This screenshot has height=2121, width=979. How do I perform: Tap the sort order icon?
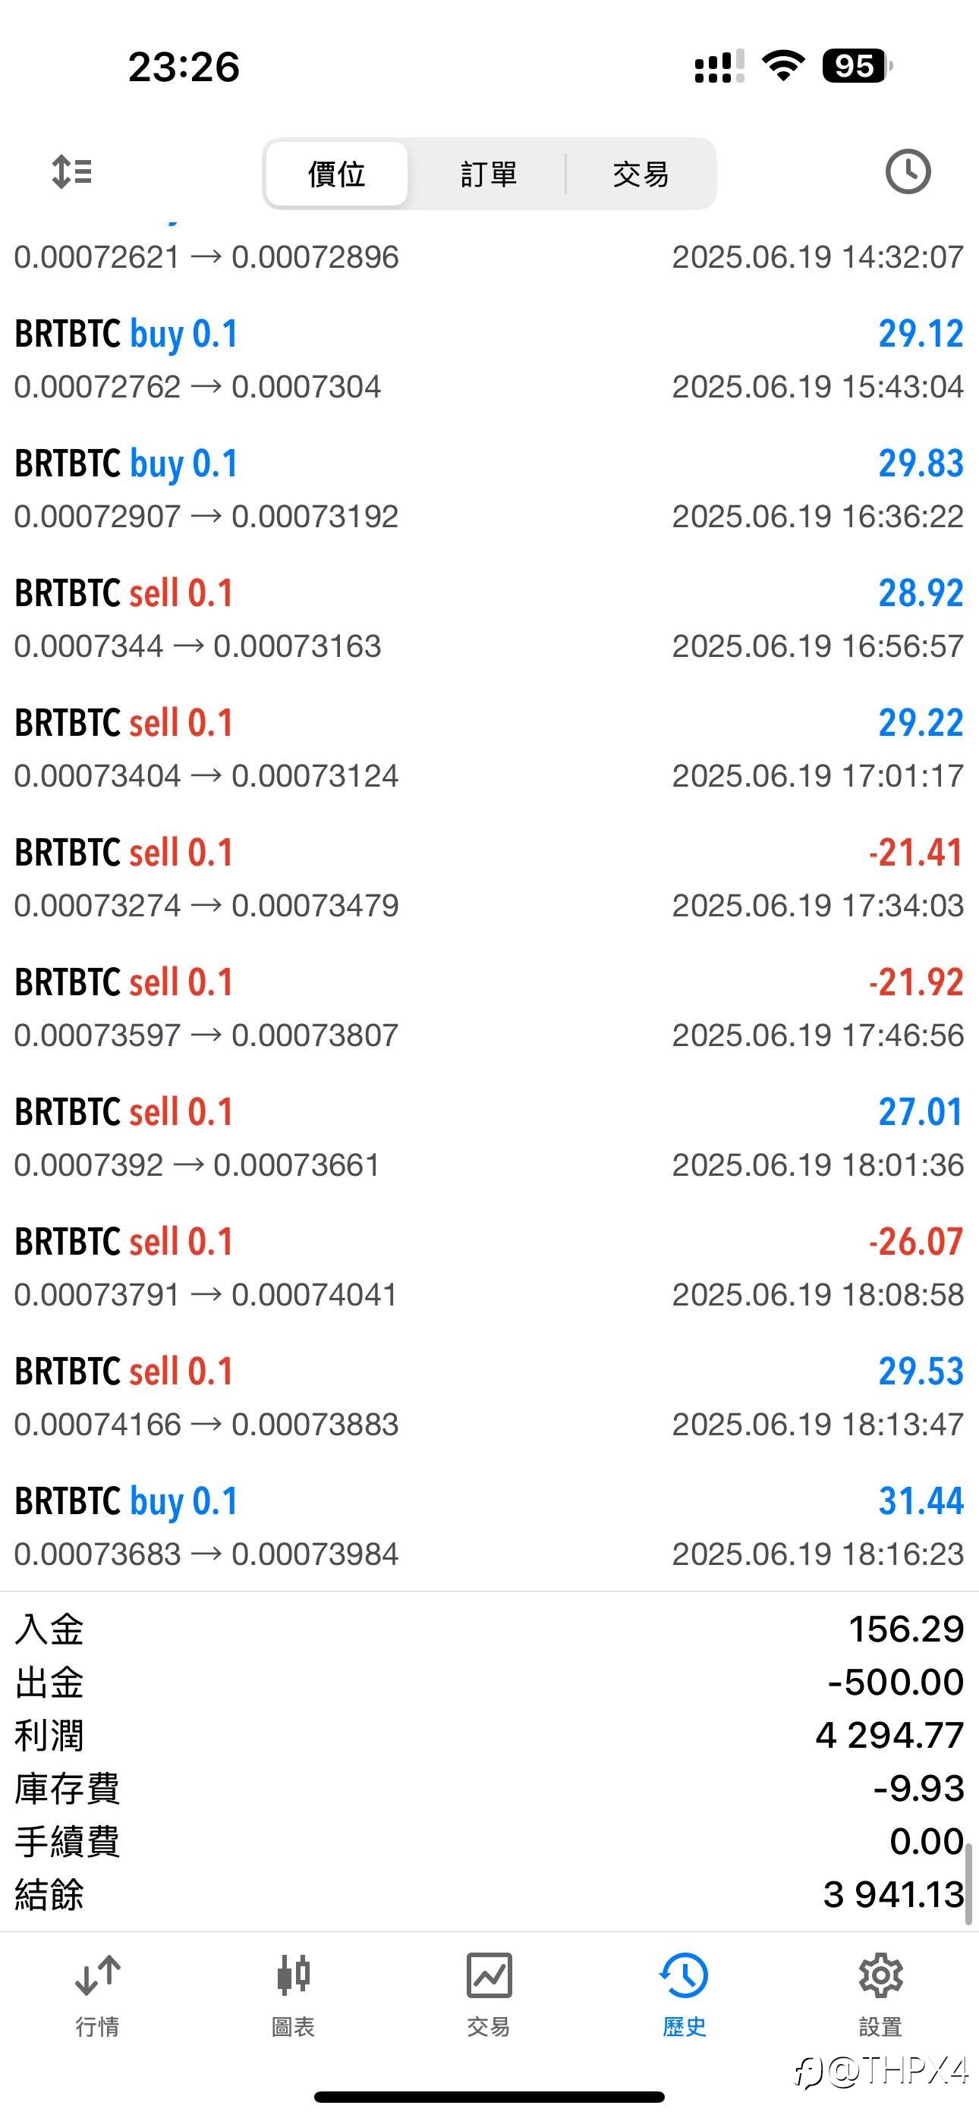[71, 172]
